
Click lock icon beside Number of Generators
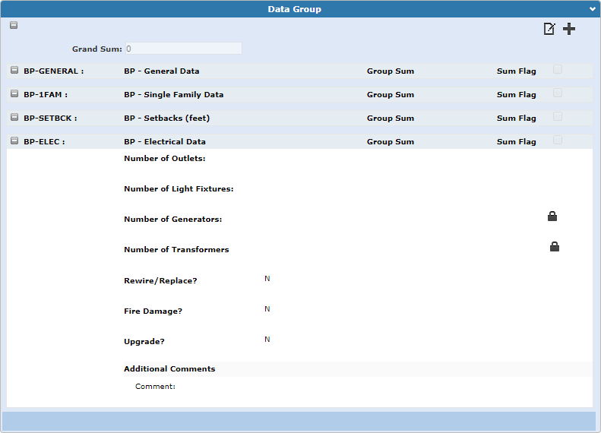click(552, 216)
